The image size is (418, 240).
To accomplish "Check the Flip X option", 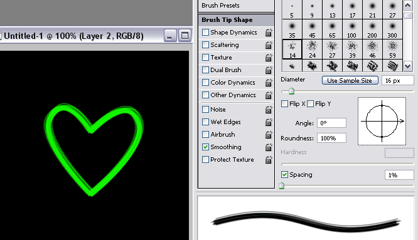I will click(x=285, y=103).
